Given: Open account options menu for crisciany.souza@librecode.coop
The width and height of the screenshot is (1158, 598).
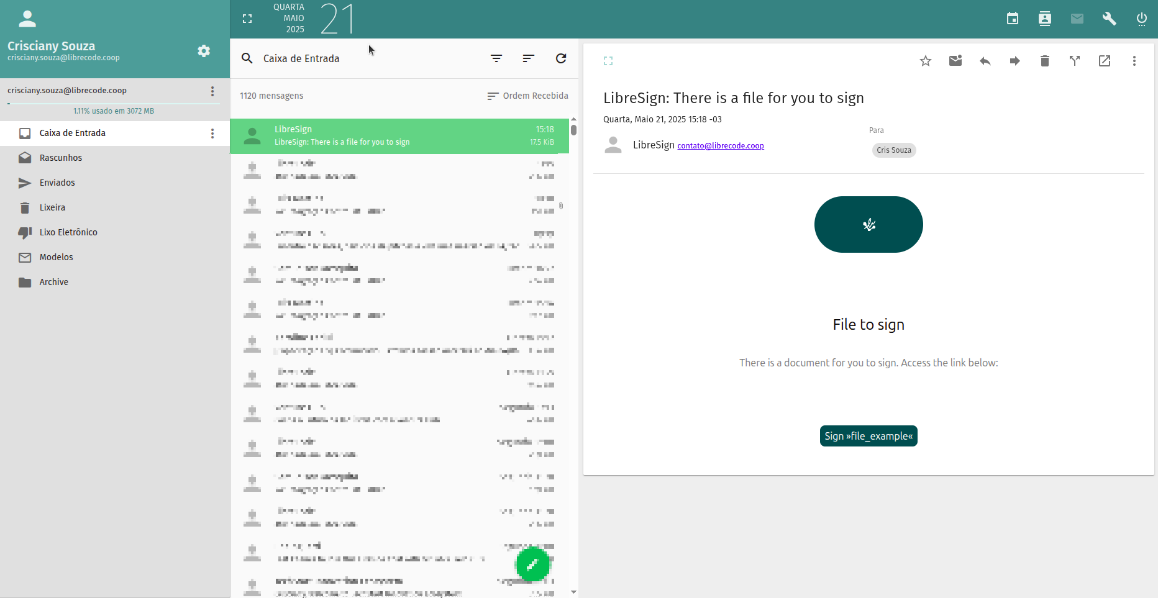Looking at the screenshot, I should [212, 91].
